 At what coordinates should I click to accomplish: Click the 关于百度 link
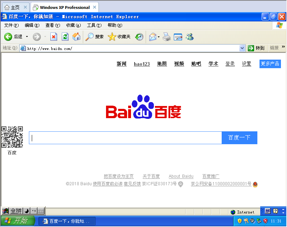(151, 176)
